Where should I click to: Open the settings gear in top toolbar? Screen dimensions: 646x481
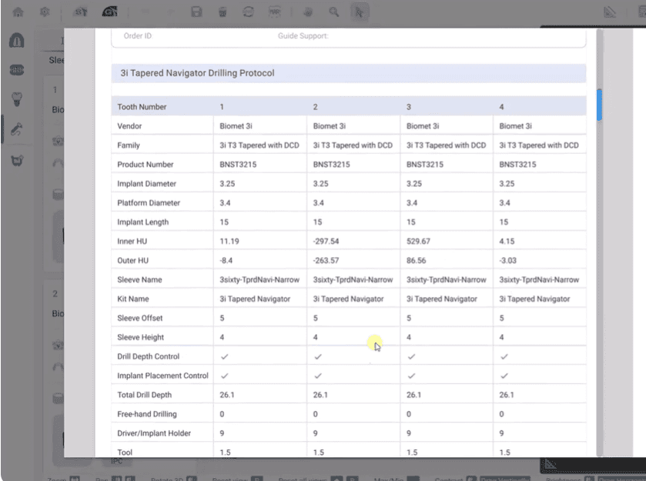tap(45, 12)
